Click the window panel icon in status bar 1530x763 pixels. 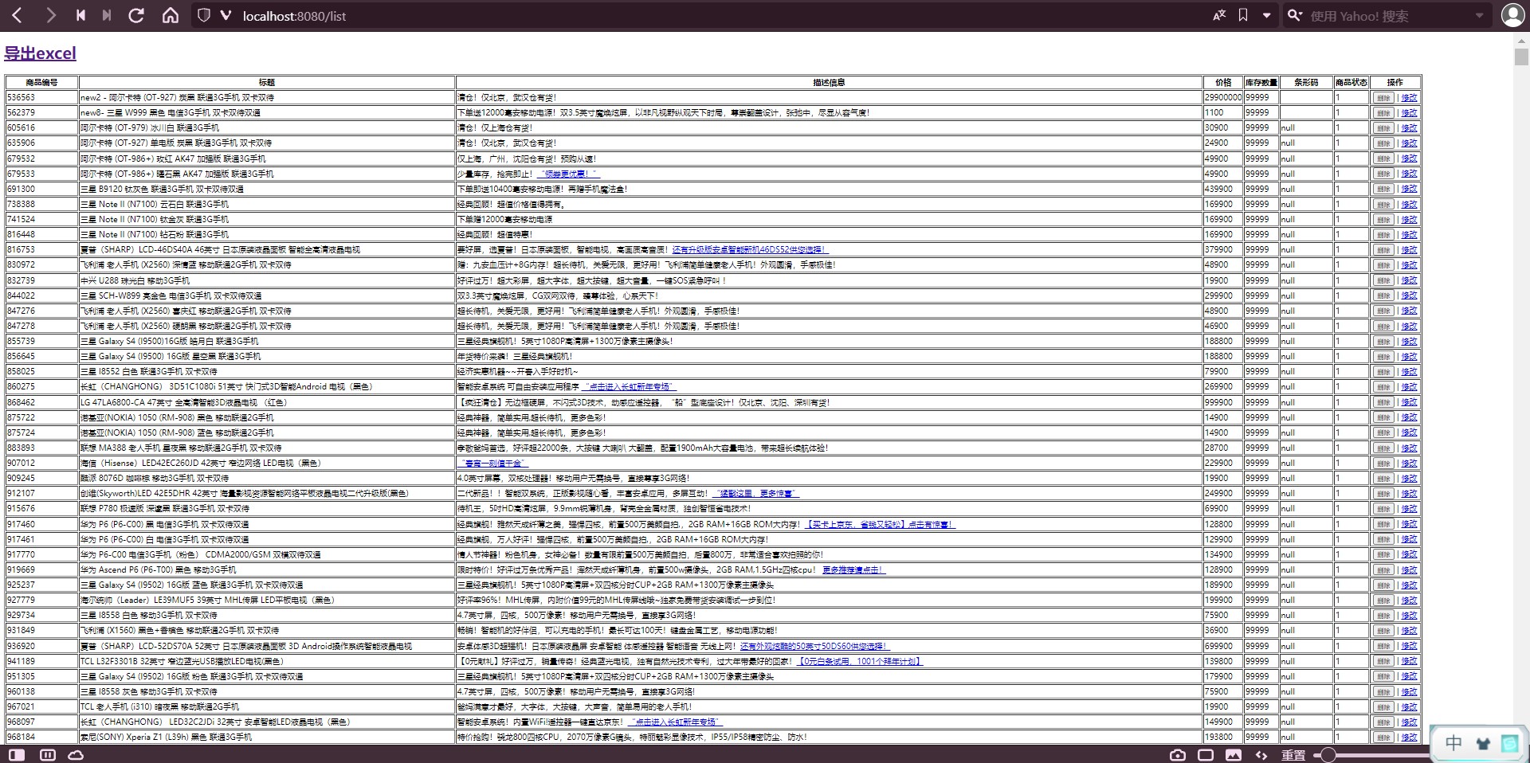tap(1206, 754)
